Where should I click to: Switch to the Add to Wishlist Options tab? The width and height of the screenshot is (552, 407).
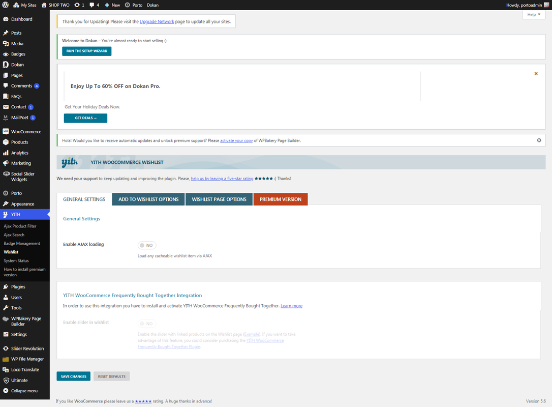coord(148,199)
